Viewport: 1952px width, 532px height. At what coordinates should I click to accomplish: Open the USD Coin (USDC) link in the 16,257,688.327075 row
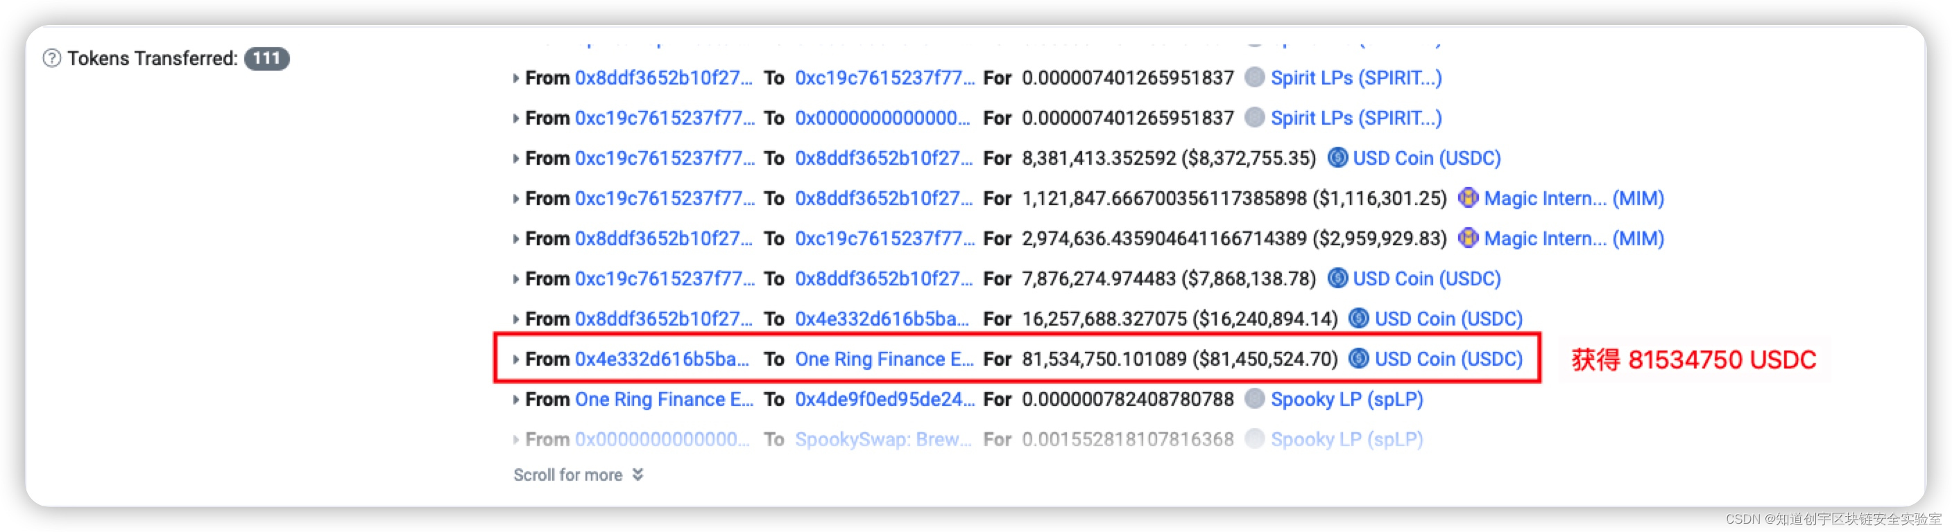tap(1448, 319)
